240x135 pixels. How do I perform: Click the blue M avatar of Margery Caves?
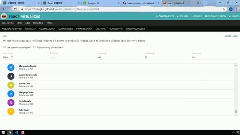pyautogui.click(x=11, y=94)
